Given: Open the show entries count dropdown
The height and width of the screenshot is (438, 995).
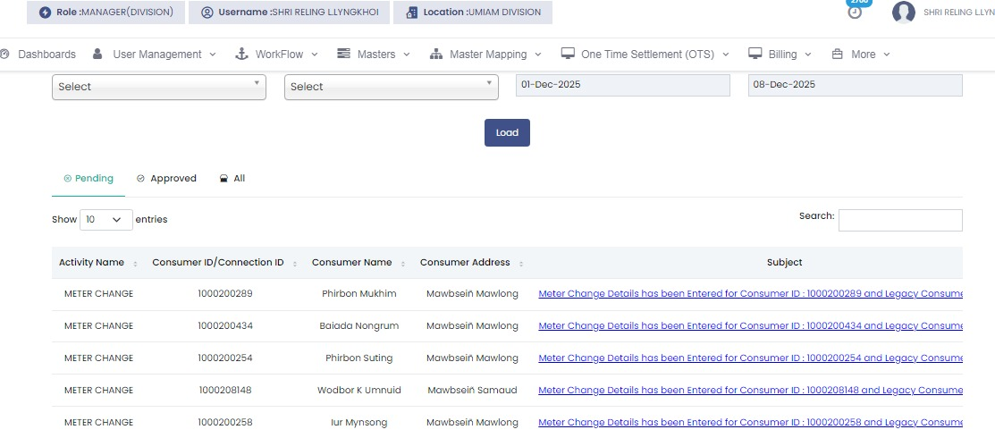Looking at the screenshot, I should (105, 220).
